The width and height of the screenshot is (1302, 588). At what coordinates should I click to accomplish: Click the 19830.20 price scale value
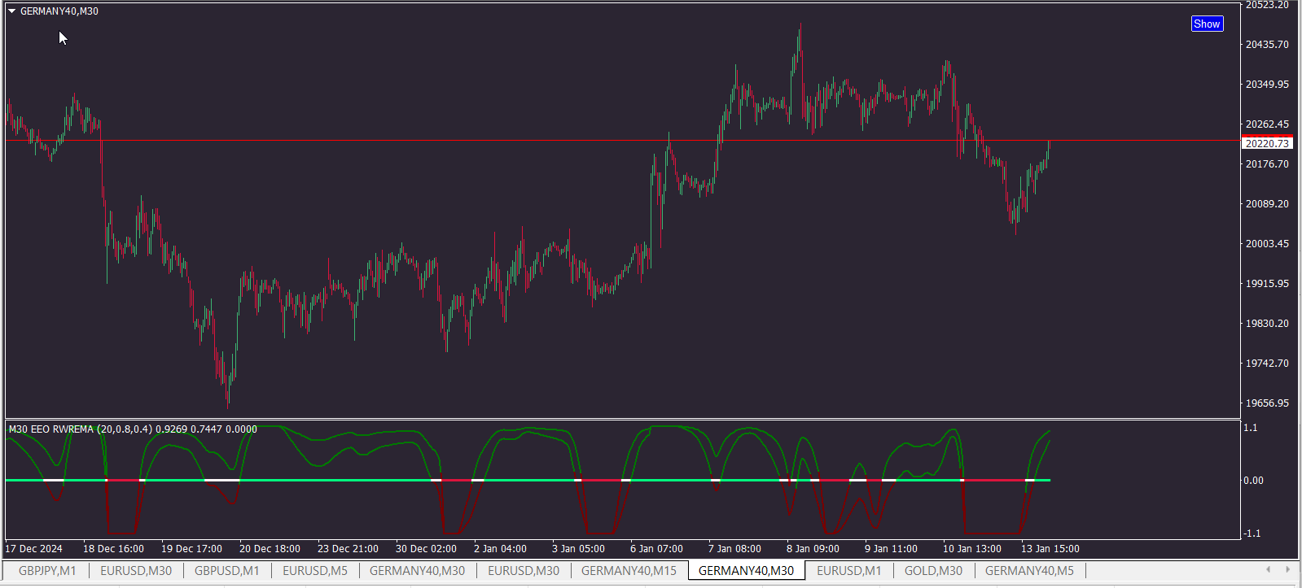click(x=1267, y=324)
